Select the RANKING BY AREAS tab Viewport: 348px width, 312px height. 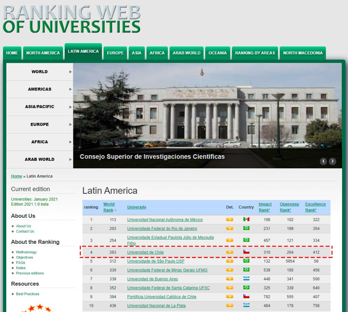click(255, 53)
